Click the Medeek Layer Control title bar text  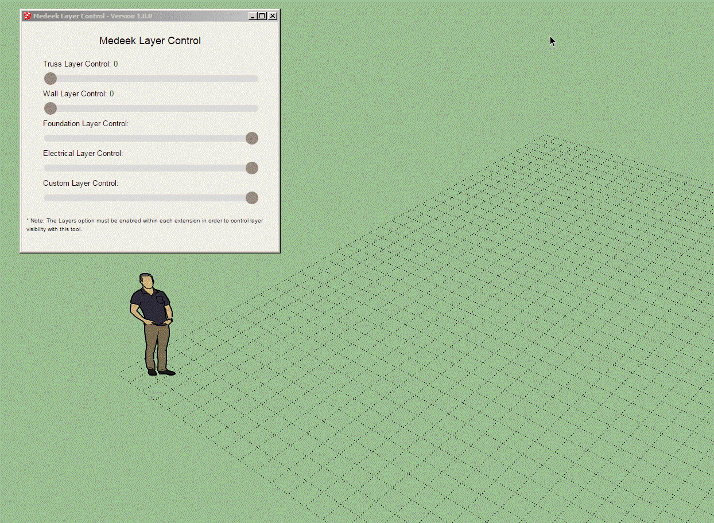click(x=92, y=16)
